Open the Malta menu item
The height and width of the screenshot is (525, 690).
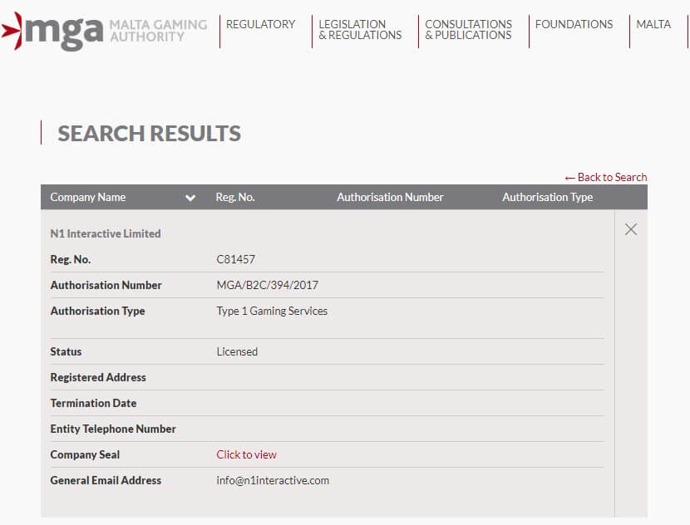pyautogui.click(x=653, y=24)
